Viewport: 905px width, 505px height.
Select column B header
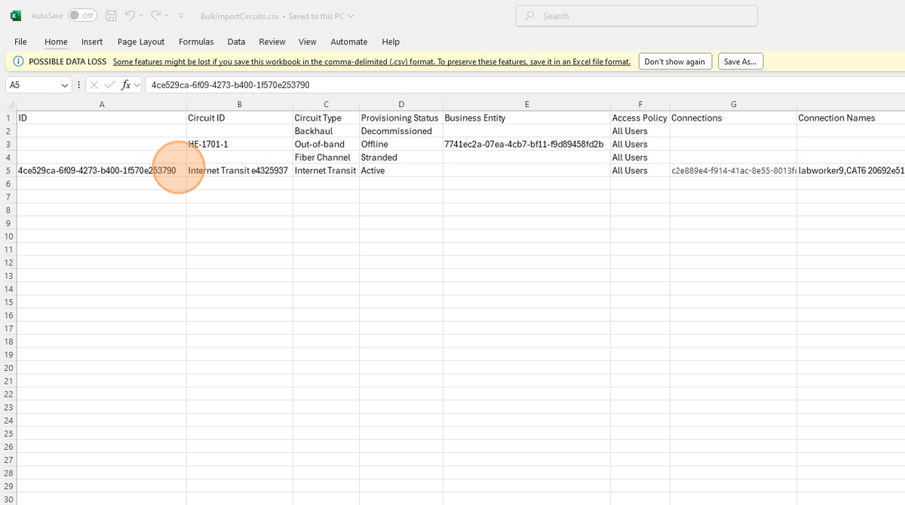click(240, 105)
